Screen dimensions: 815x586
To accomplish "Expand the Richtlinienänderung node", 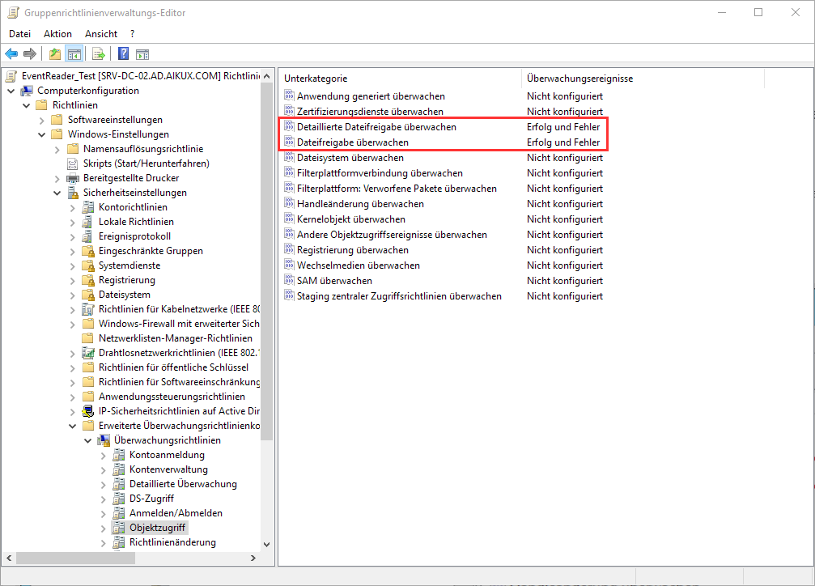I will pos(104,542).
